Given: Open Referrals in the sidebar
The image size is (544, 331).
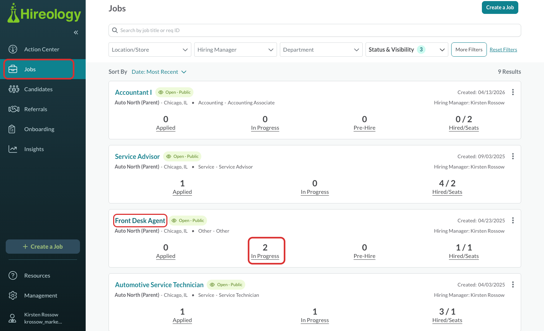Looking at the screenshot, I should [x=43, y=109].
